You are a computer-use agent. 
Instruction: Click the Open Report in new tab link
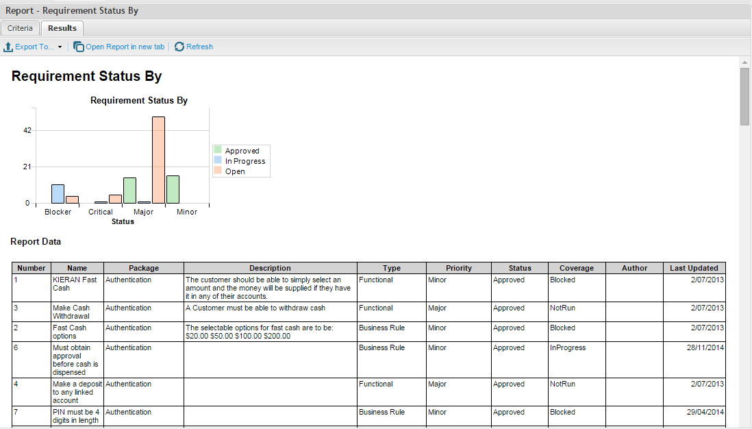pyautogui.click(x=125, y=47)
